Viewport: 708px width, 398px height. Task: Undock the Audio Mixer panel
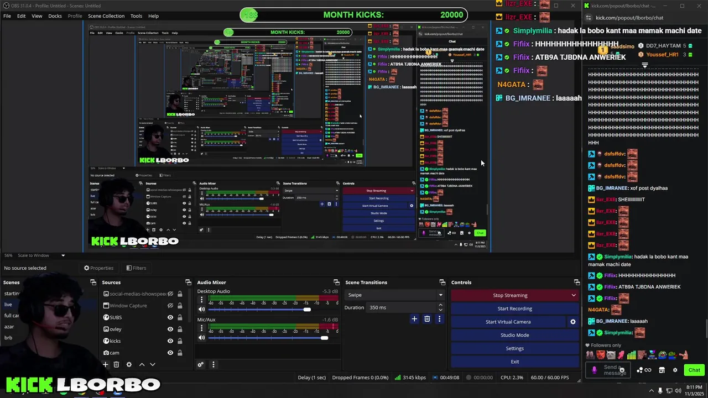[336, 282]
